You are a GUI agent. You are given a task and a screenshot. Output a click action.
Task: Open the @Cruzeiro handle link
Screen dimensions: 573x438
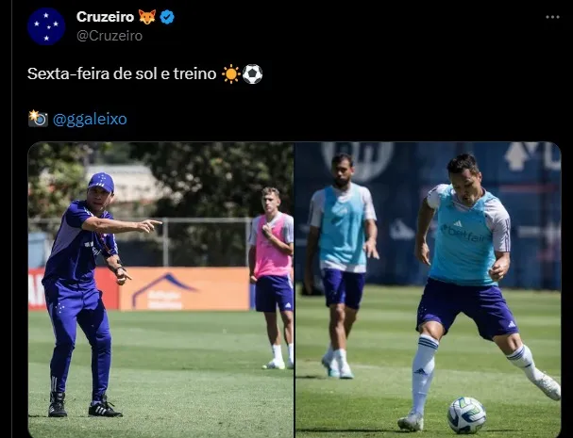[110, 36]
